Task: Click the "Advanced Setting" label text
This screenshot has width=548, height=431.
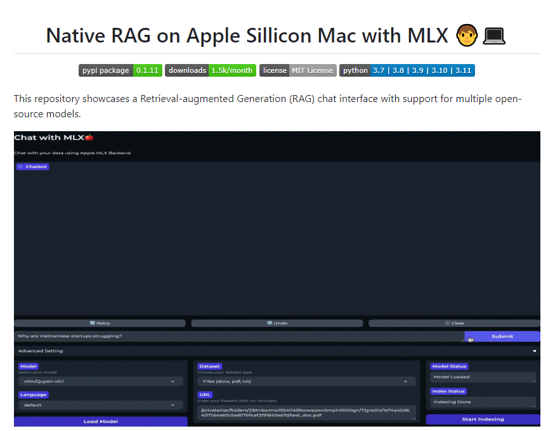Action: point(41,351)
